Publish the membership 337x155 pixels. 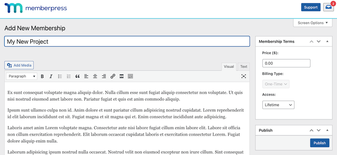[x=320, y=143]
